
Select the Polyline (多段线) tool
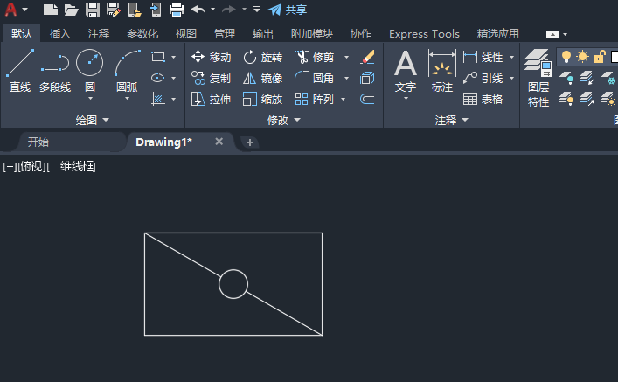[55, 71]
